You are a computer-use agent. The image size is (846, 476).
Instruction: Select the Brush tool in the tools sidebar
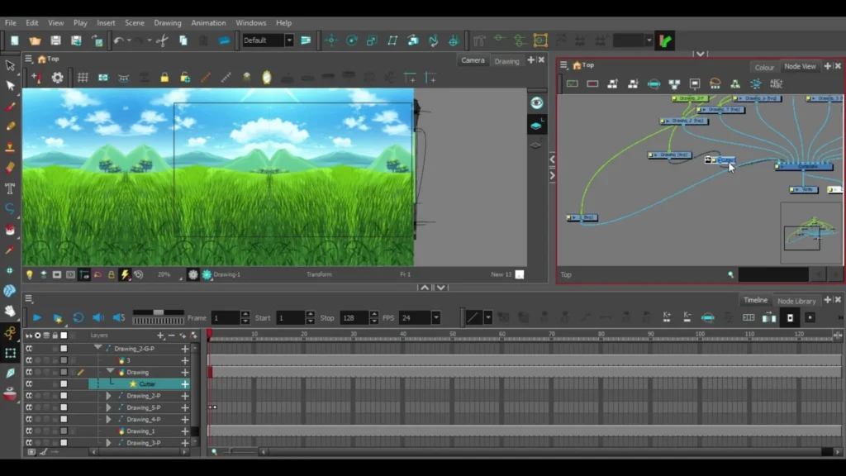(10, 107)
